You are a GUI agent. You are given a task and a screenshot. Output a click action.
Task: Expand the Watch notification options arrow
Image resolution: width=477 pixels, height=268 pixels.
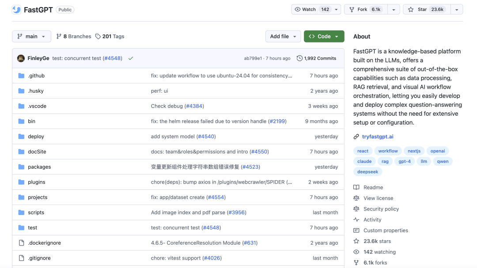click(x=336, y=9)
